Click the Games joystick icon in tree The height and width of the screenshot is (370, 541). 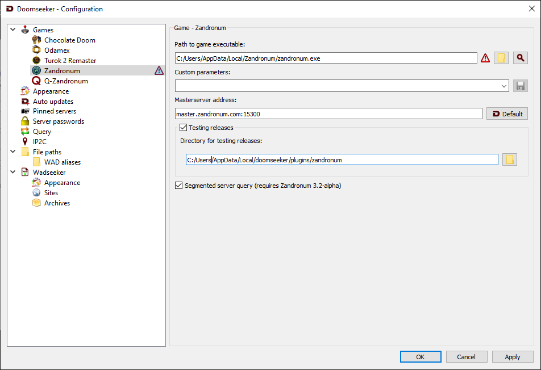pos(25,30)
